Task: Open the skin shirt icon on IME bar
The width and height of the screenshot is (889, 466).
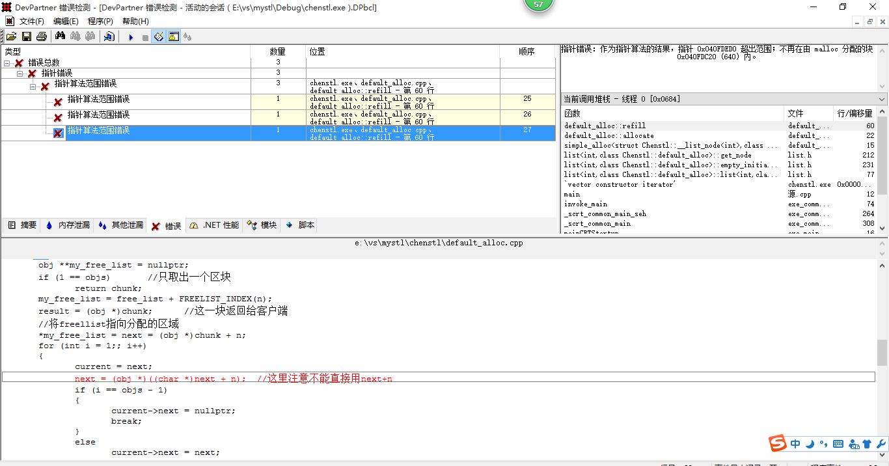Action: tap(867, 444)
